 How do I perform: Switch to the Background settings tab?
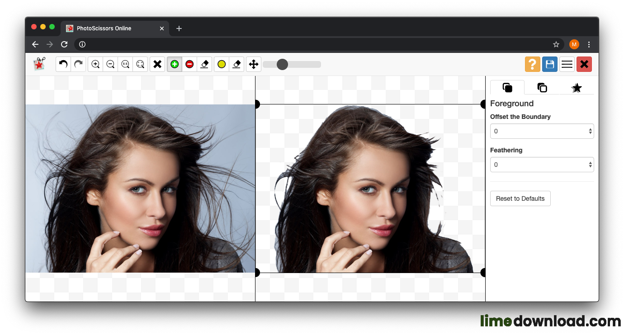542,87
